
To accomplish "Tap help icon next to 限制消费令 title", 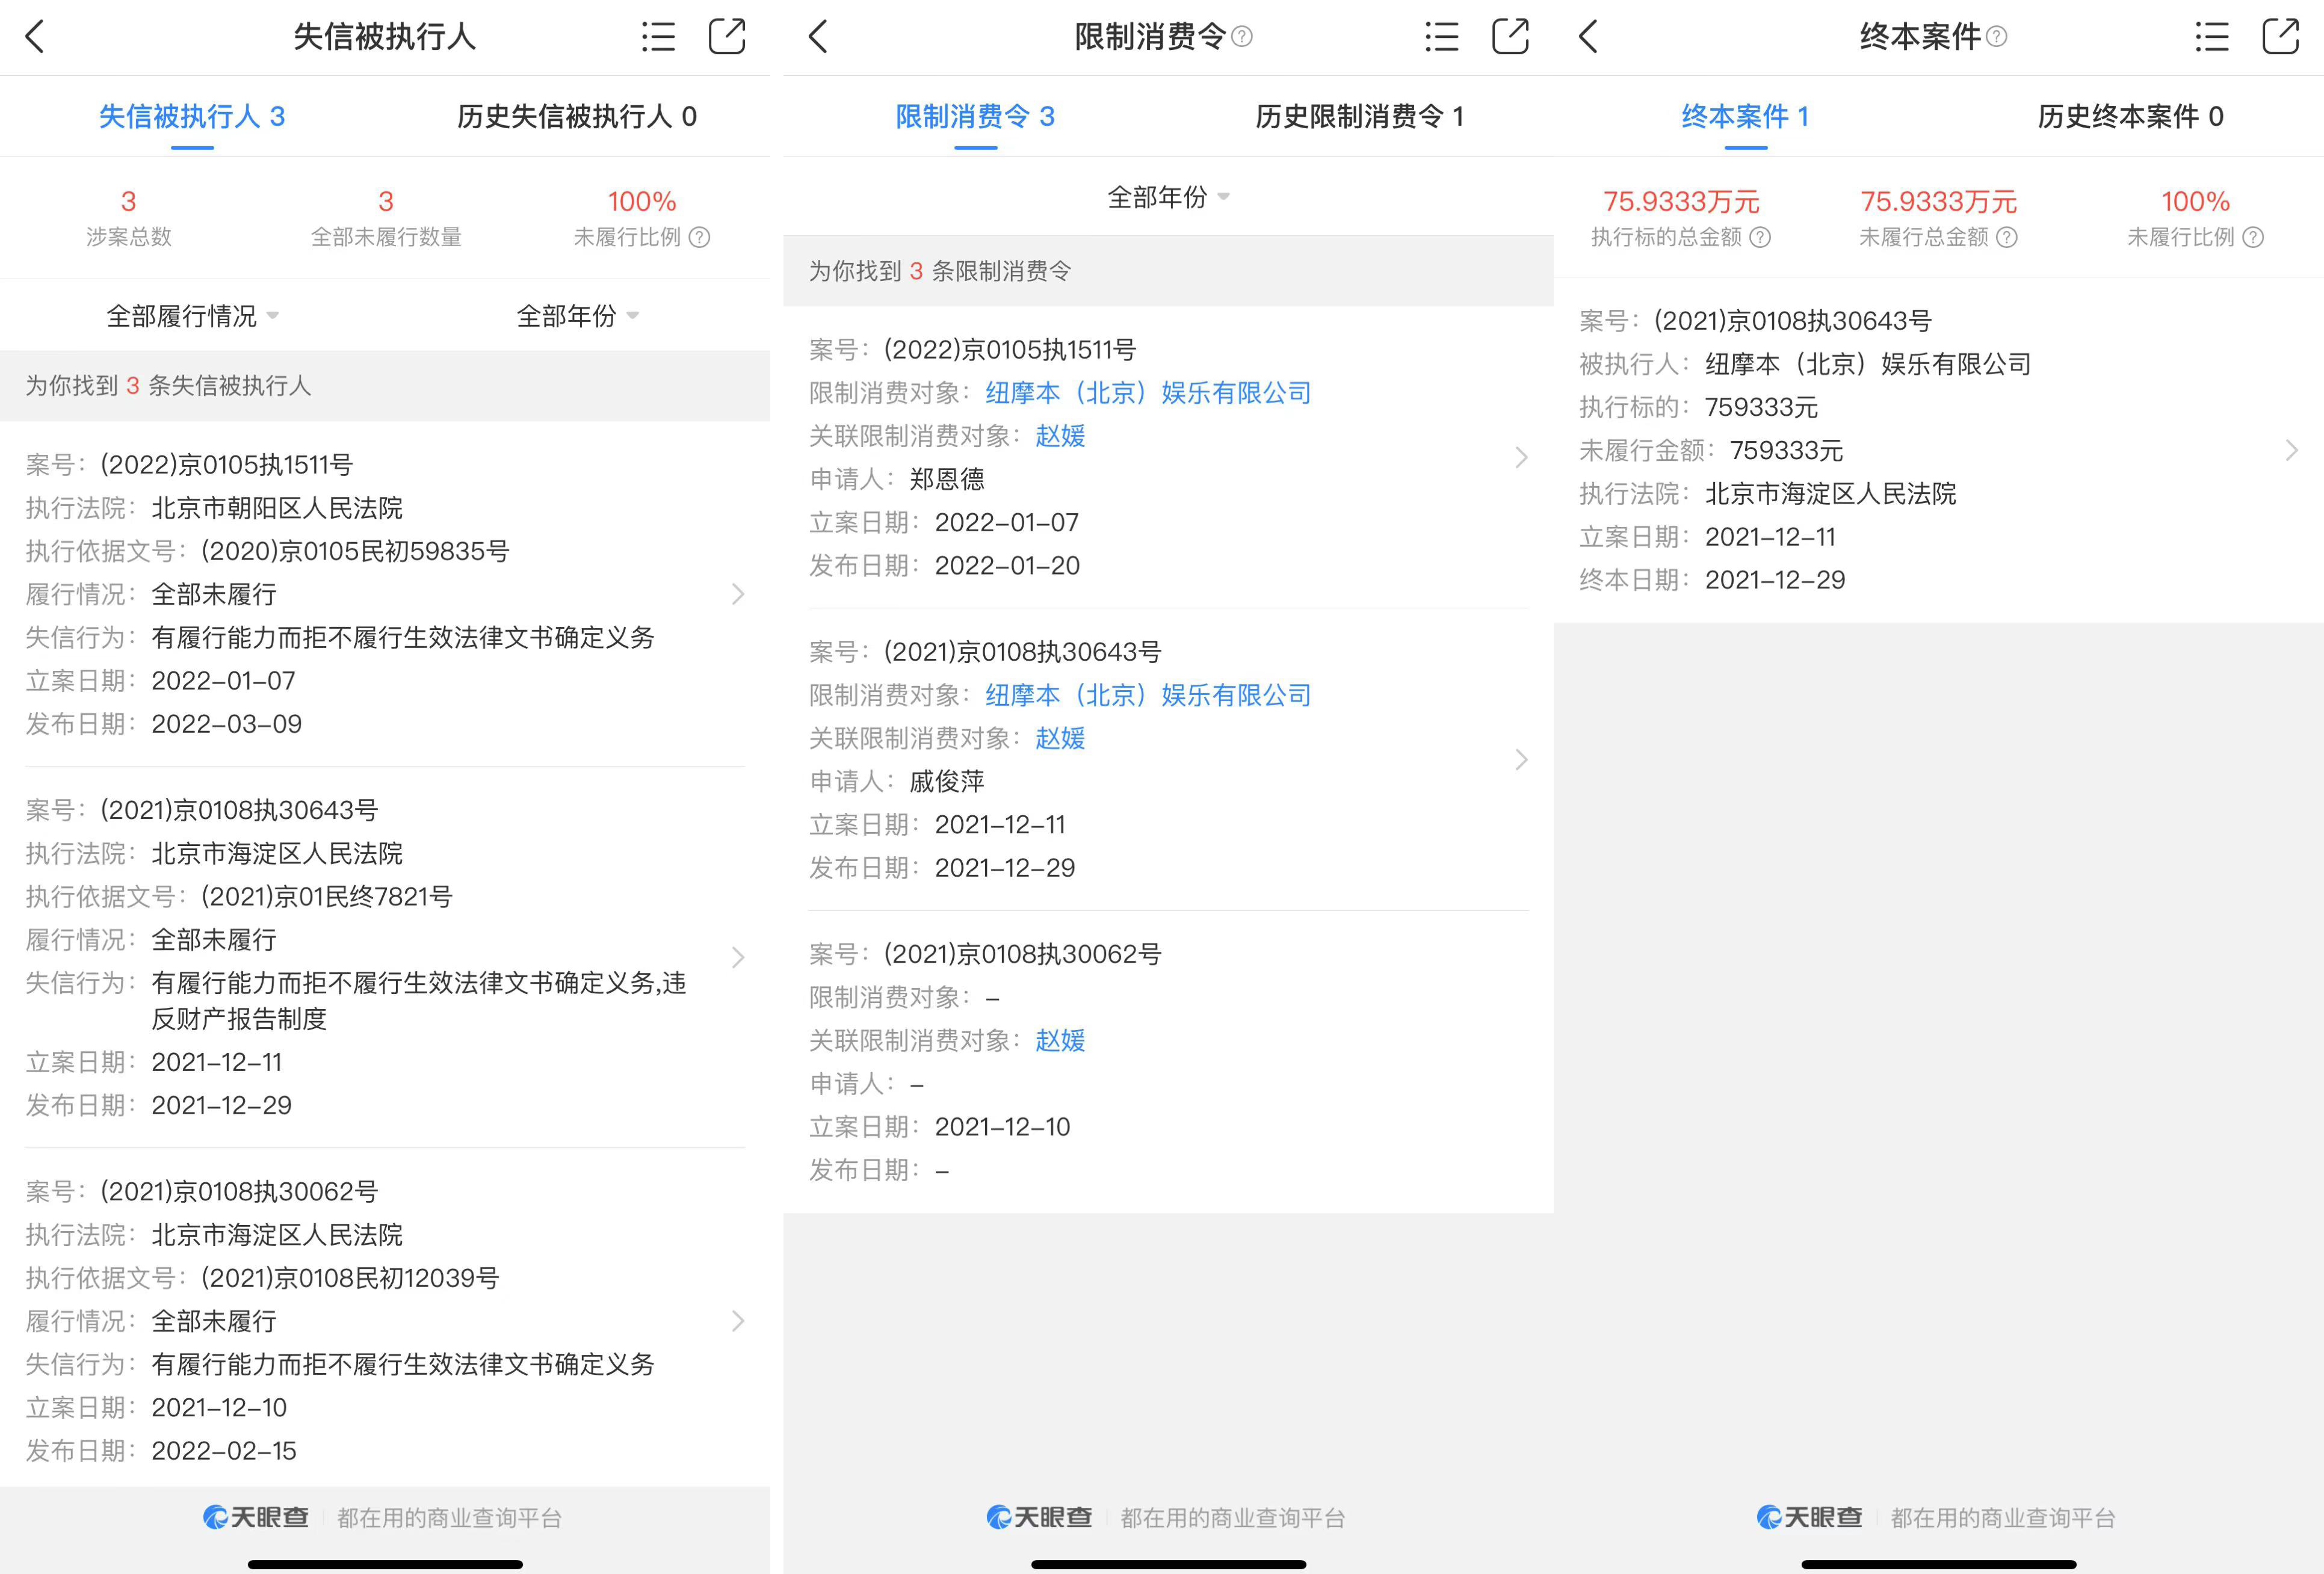I will 1242,37.
